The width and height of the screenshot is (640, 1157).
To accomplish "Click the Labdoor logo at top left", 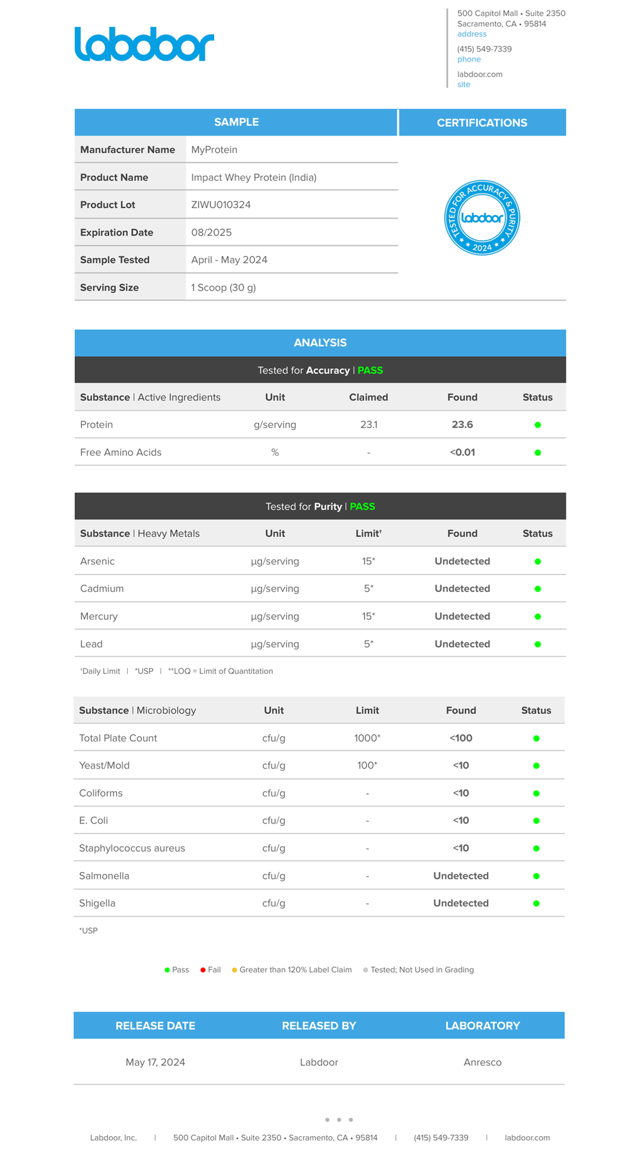I will (144, 44).
